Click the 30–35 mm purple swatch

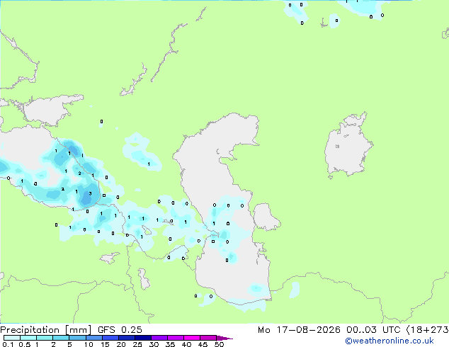click(159, 338)
